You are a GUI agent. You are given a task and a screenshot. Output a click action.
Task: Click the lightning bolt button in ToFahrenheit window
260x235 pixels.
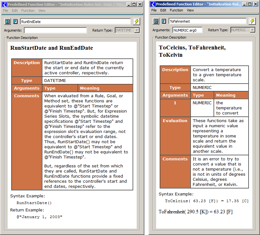(252, 21)
